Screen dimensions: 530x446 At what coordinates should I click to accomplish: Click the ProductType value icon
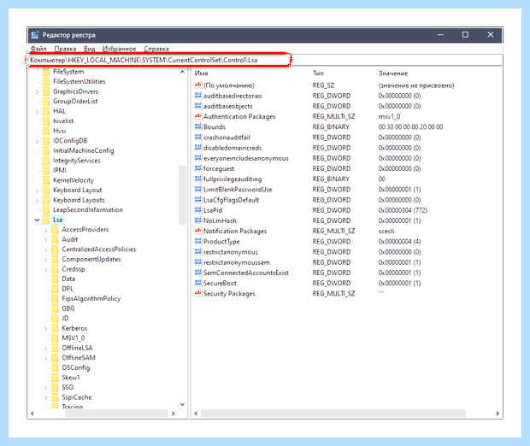(x=198, y=241)
